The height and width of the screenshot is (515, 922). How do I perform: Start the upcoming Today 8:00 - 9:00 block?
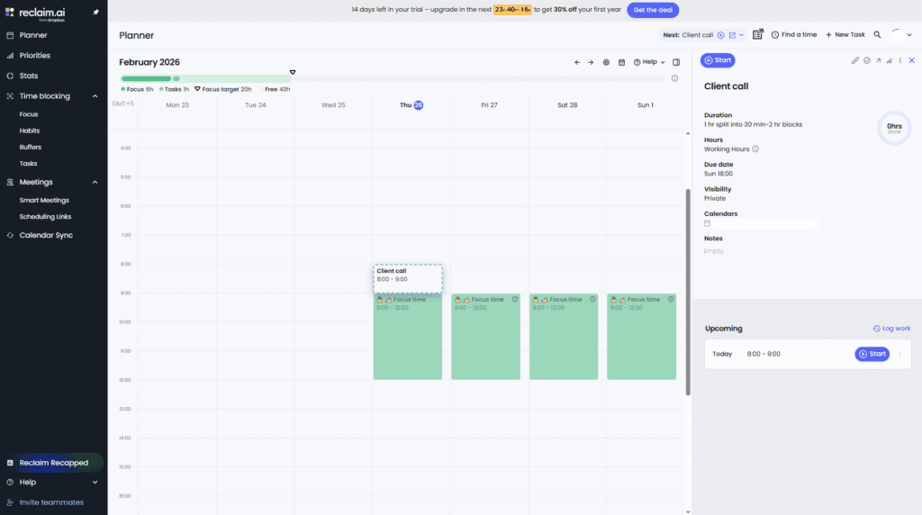[872, 354]
